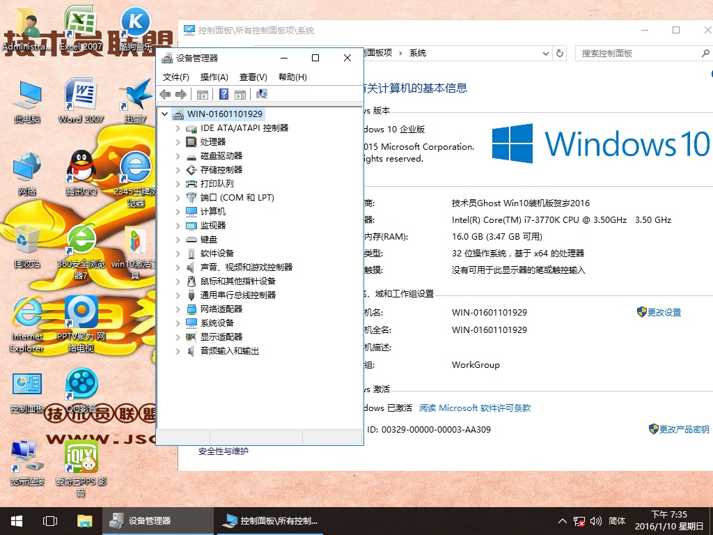The height and width of the screenshot is (535, 713).
Task: Select 控制面板 desktop icon
Action: pos(27,393)
